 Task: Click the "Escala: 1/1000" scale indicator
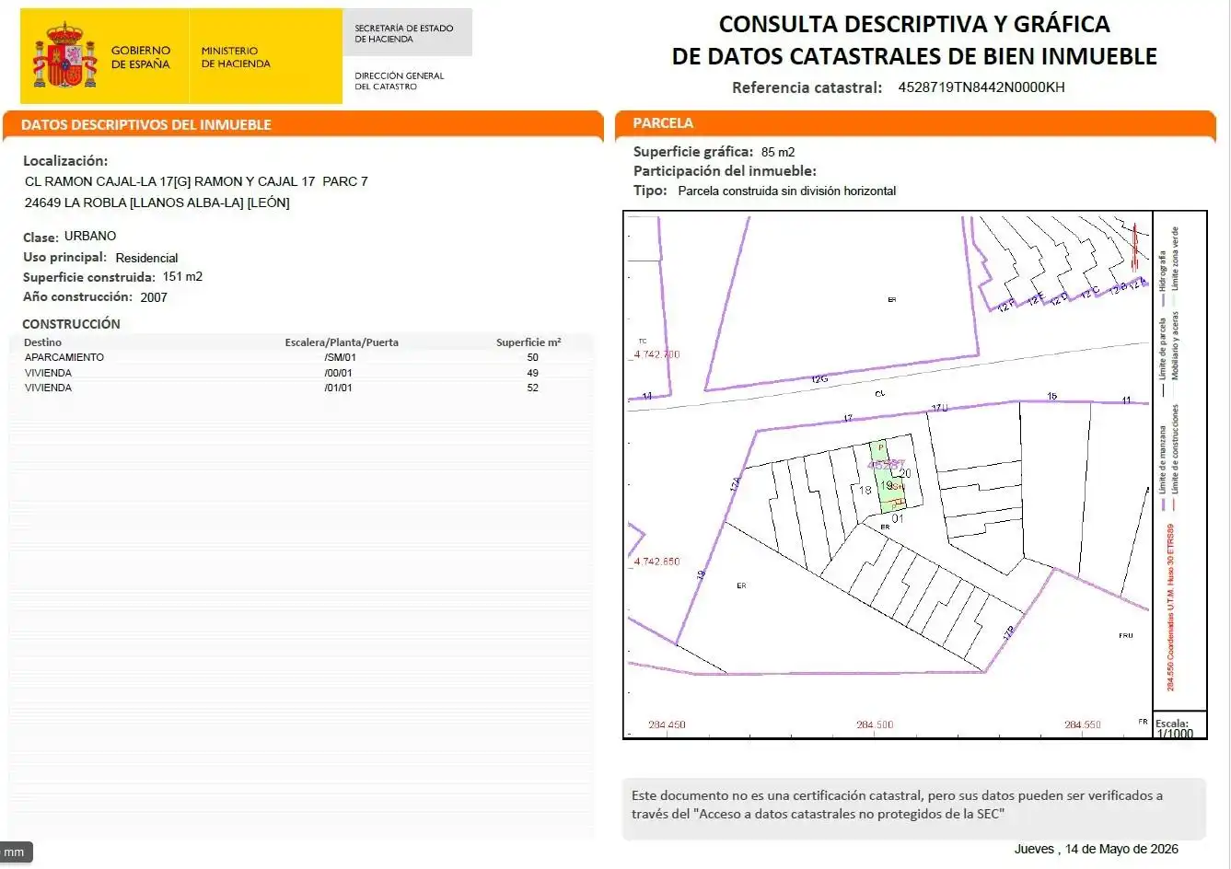point(1175,728)
